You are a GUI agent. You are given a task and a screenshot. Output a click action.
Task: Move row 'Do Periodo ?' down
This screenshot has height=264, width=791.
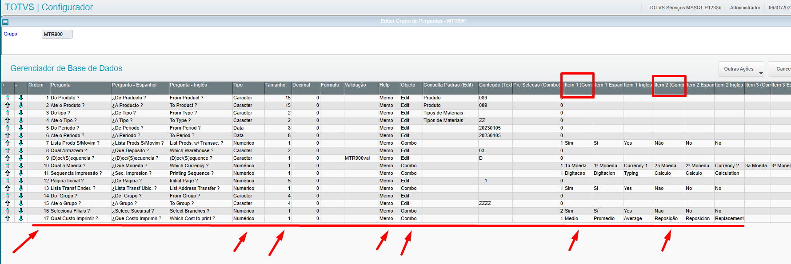click(x=21, y=128)
